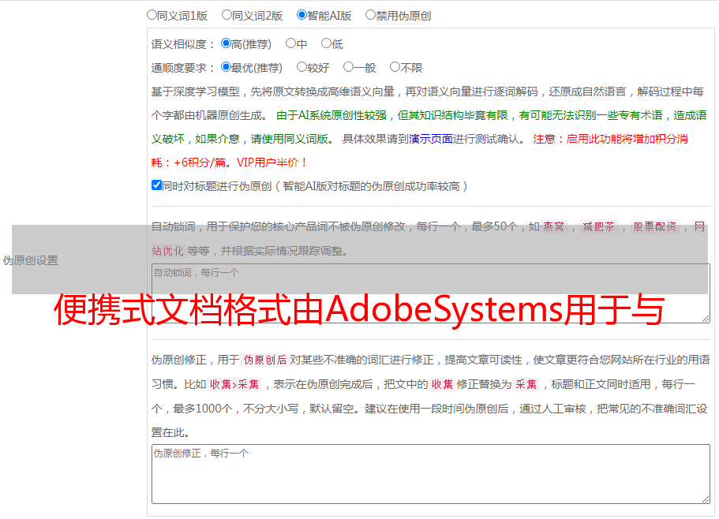
Task: Set 语义相似度 to 中
Action: pos(290,43)
